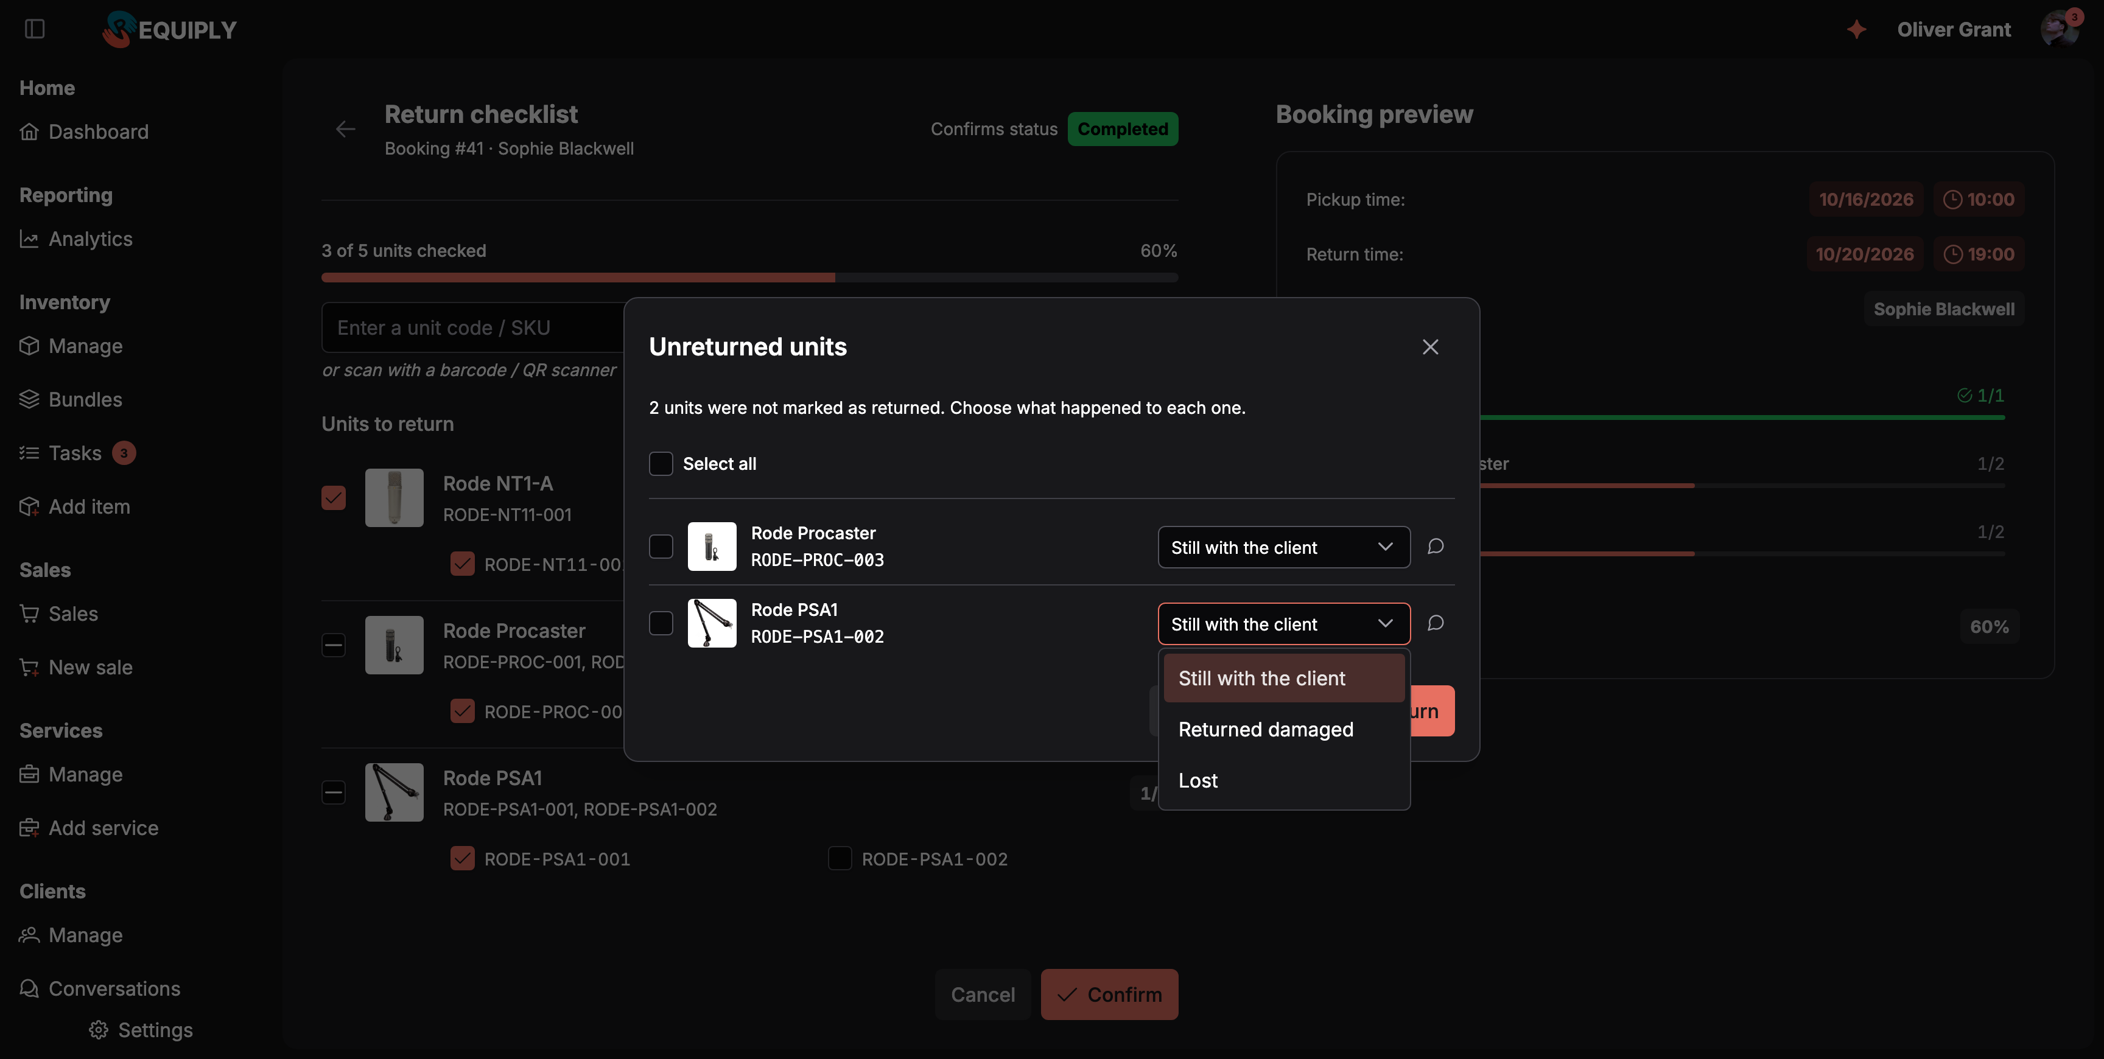This screenshot has height=1059, width=2104.
Task: Click the units checked progress bar
Action: [749, 278]
